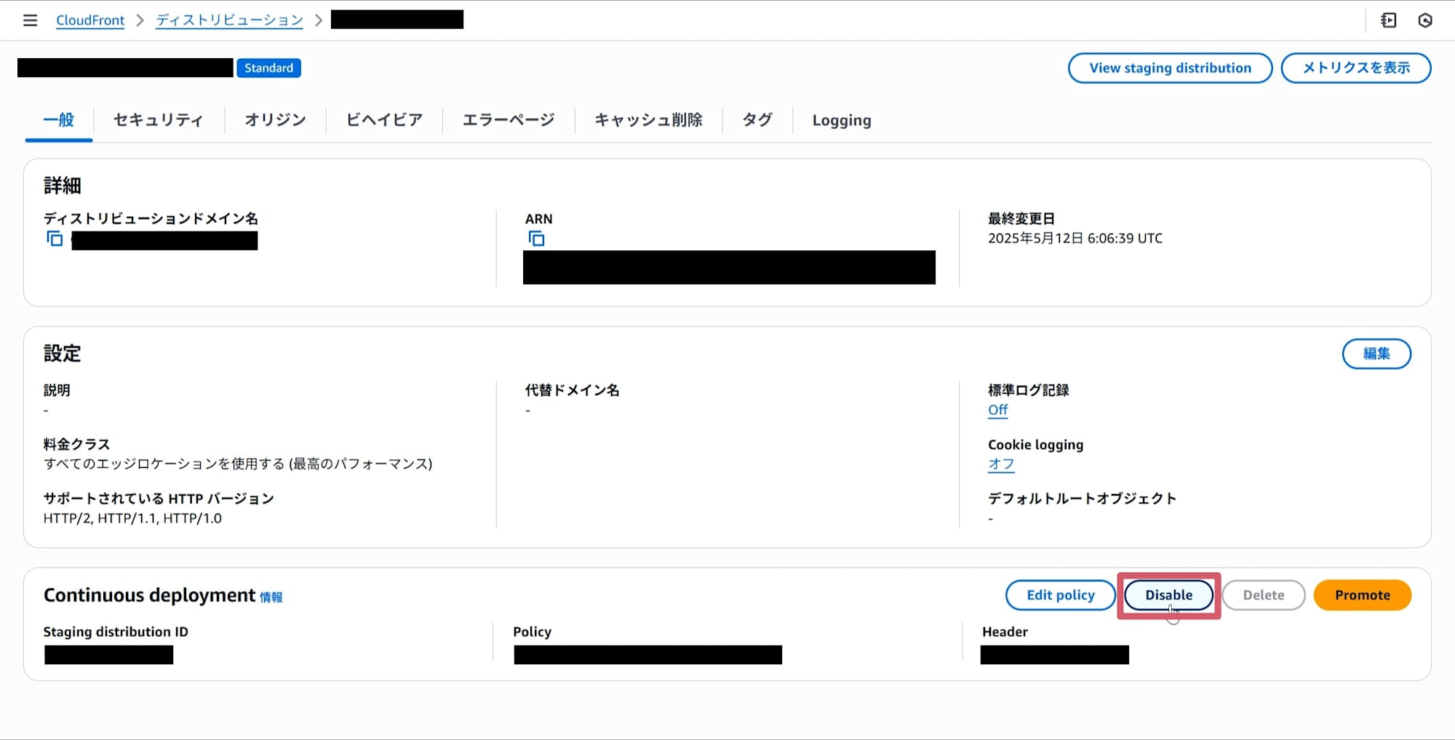Viewport: 1455px width, 740px height.
Task: Click メトリクスを表示 button
Action: click(x=1356, y=68)
